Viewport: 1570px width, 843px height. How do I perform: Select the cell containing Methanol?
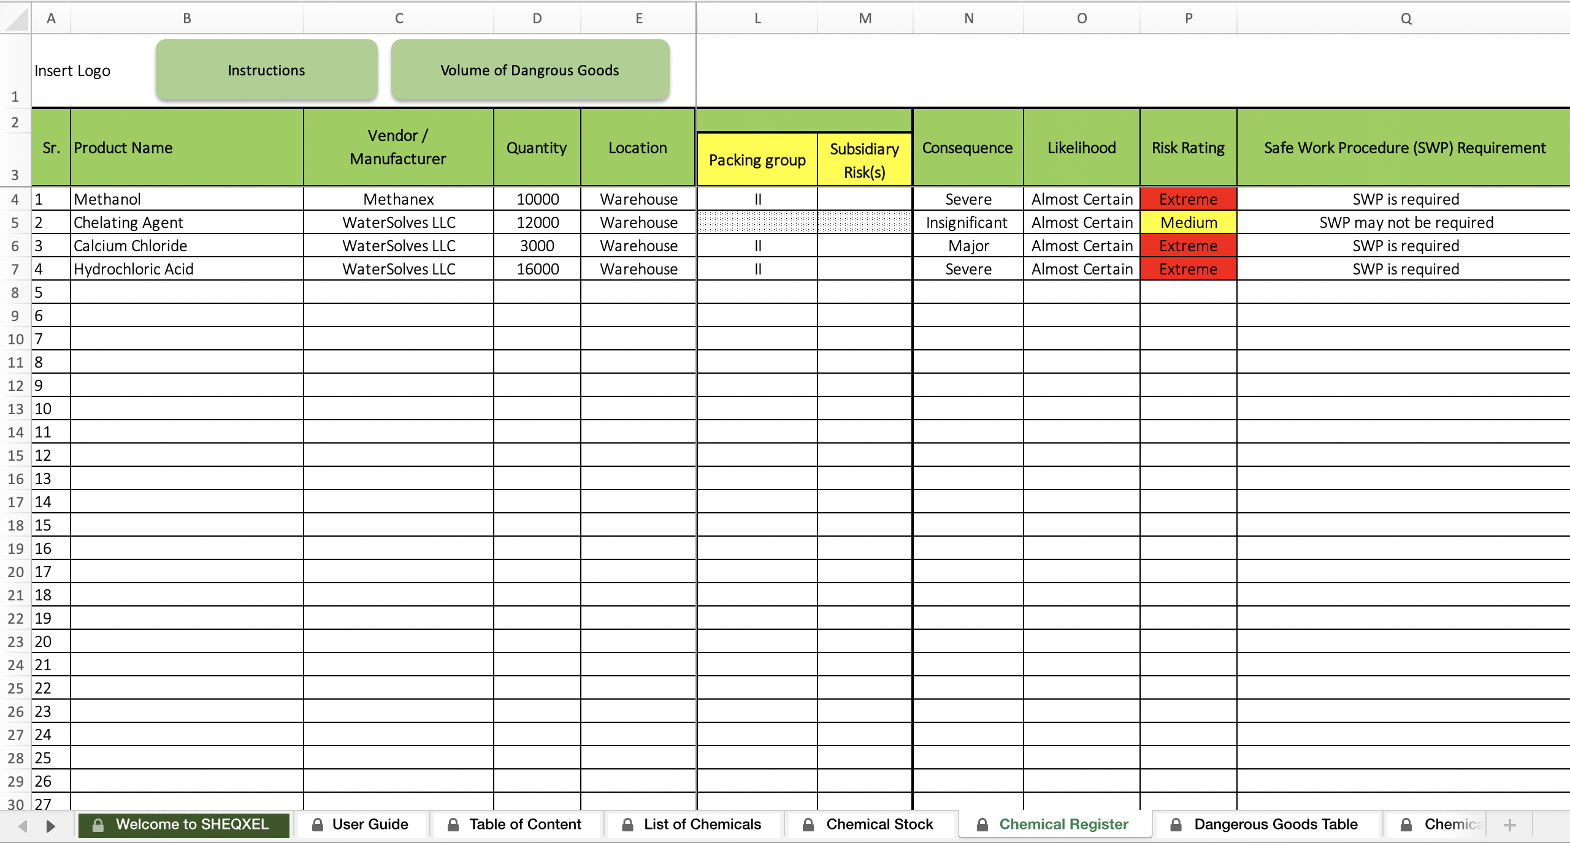tap(187, 198)
